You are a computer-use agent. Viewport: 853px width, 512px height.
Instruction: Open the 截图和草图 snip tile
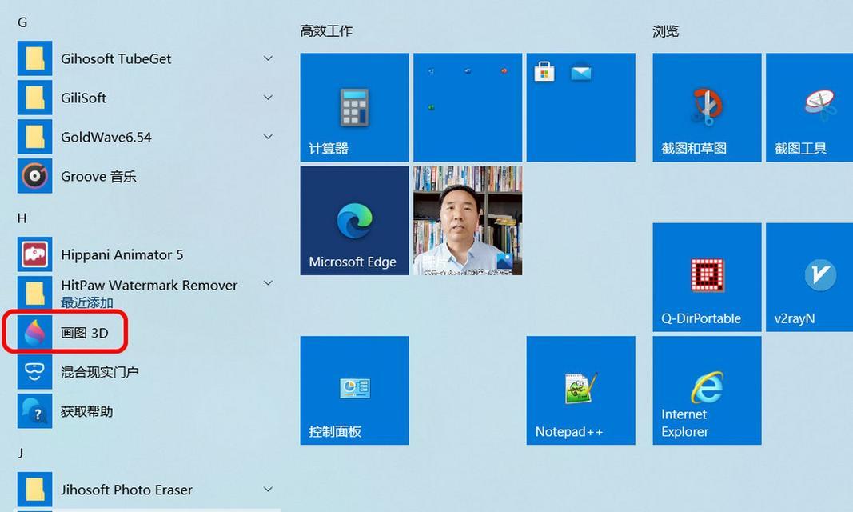(x=708, y=107)
